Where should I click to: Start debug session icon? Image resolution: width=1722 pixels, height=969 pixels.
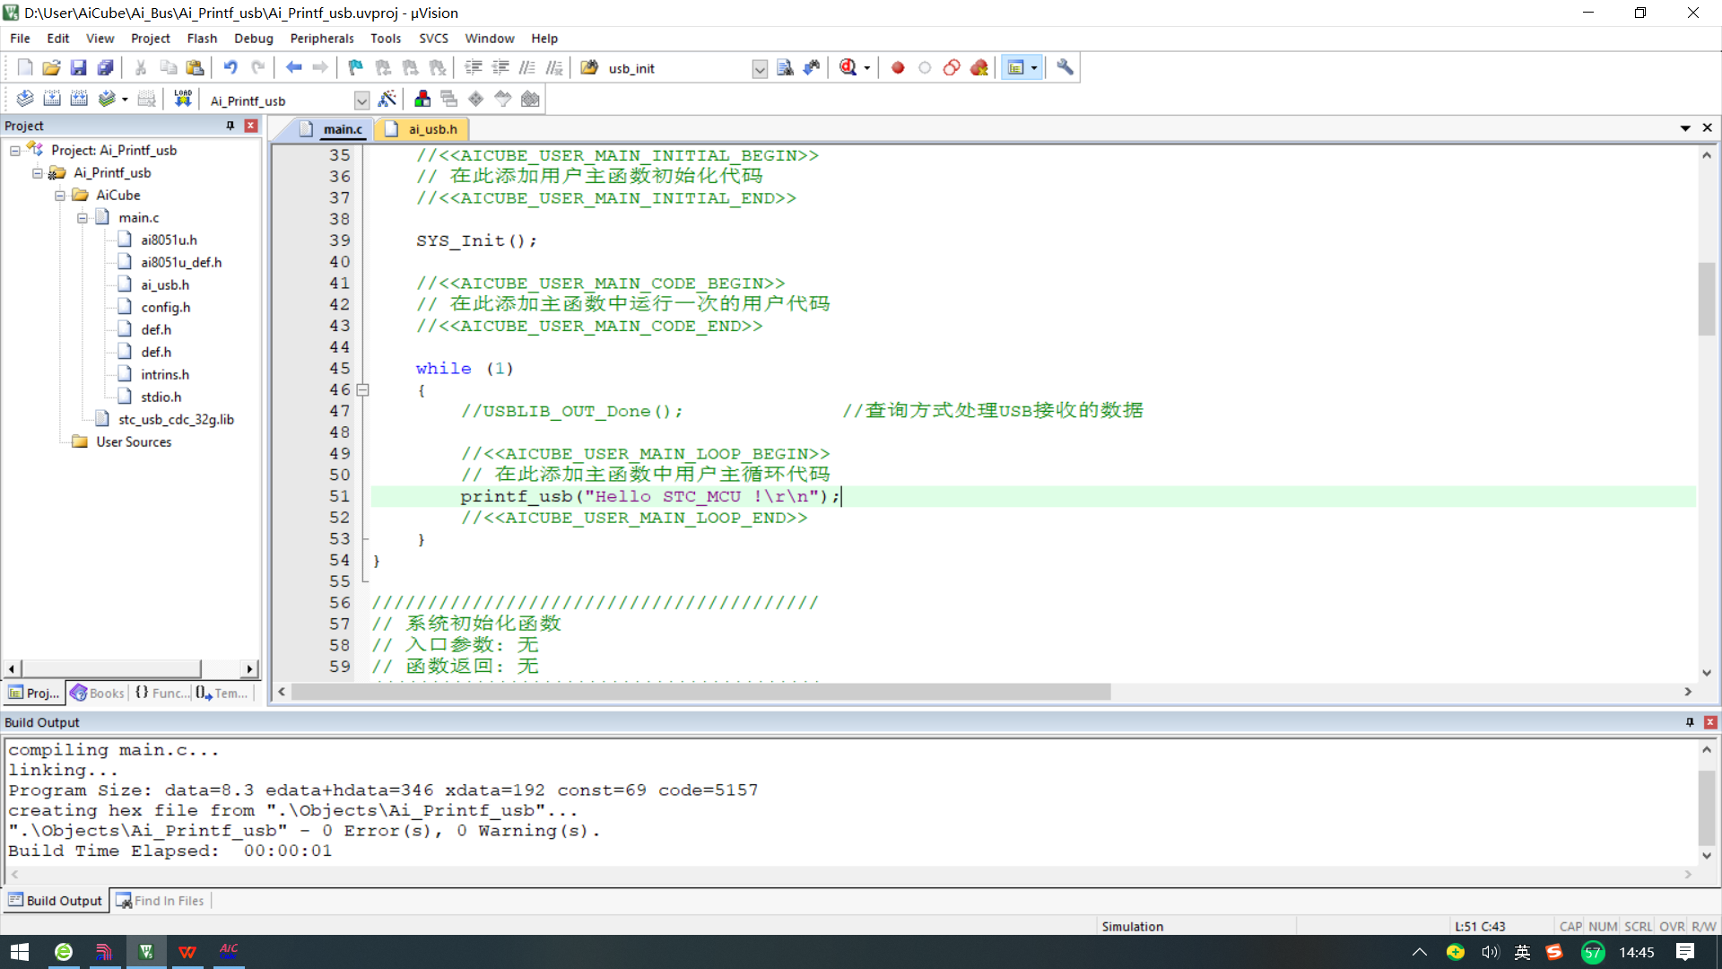(848, 68)
